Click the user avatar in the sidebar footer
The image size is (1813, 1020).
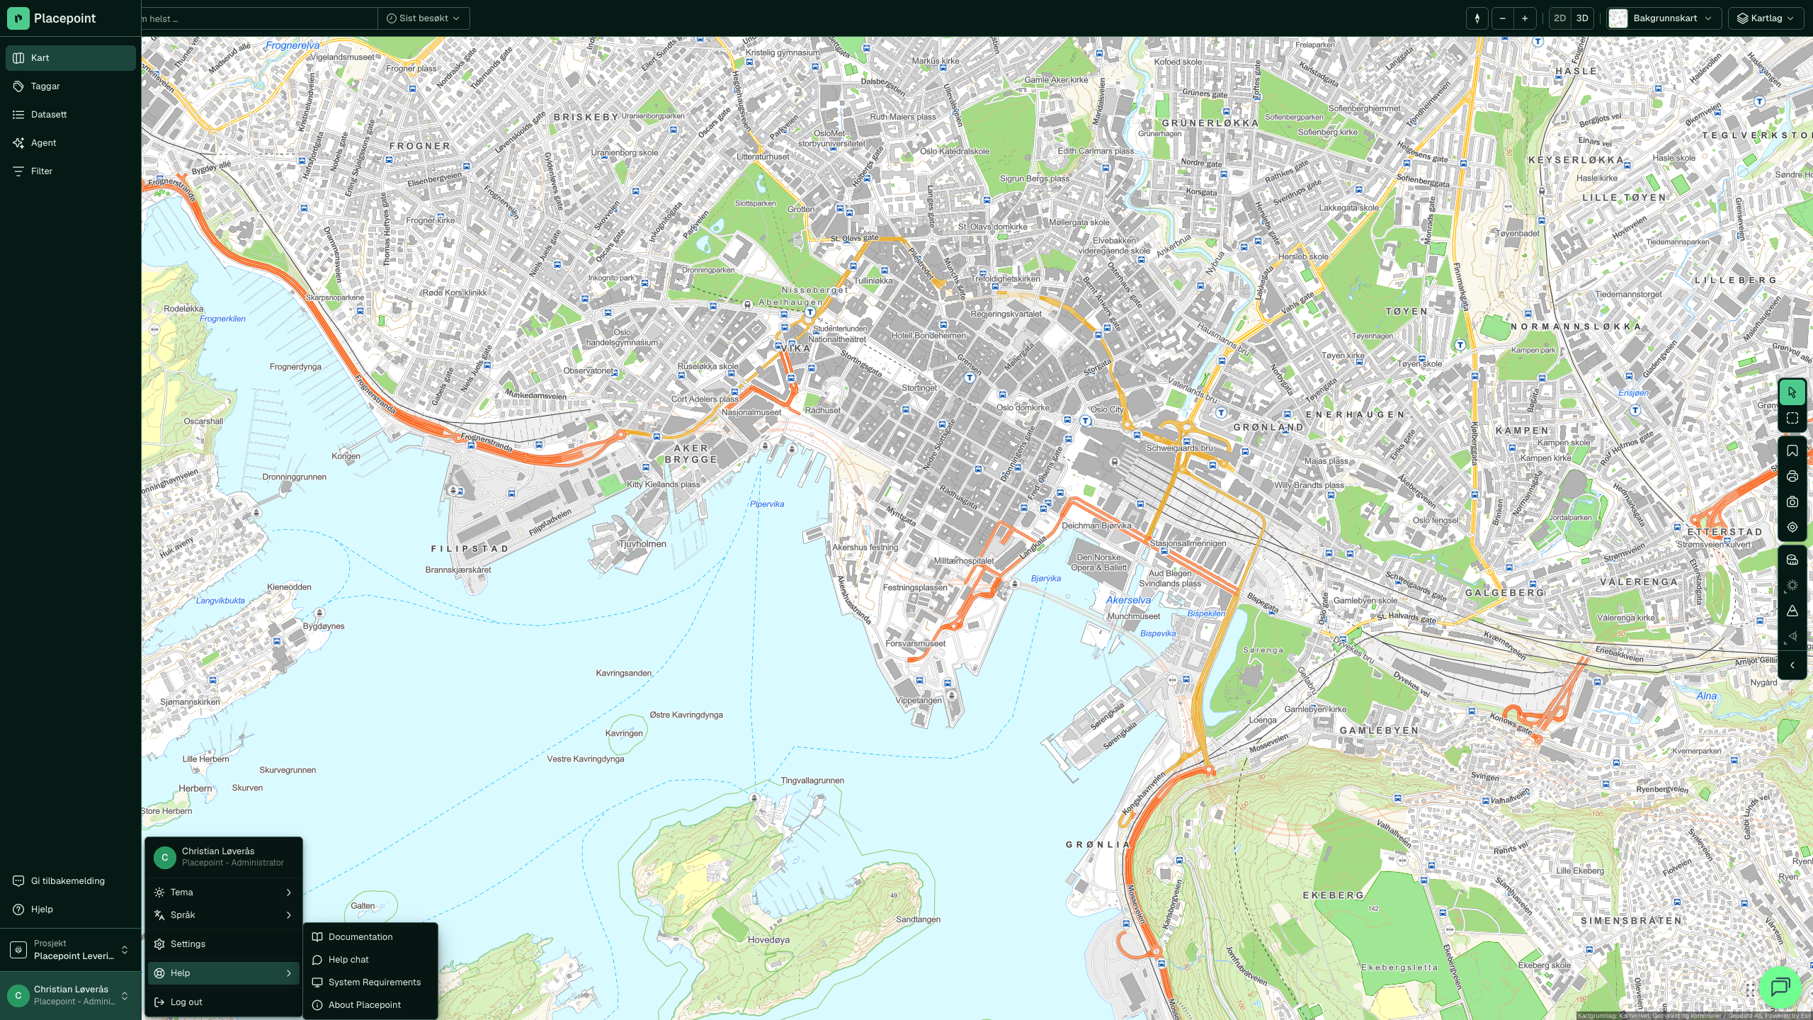pyautogui.click(x=18, y=995)
